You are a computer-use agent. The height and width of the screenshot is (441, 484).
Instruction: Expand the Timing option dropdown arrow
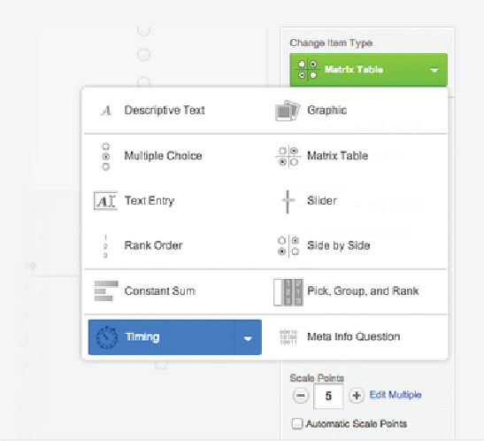248,337
